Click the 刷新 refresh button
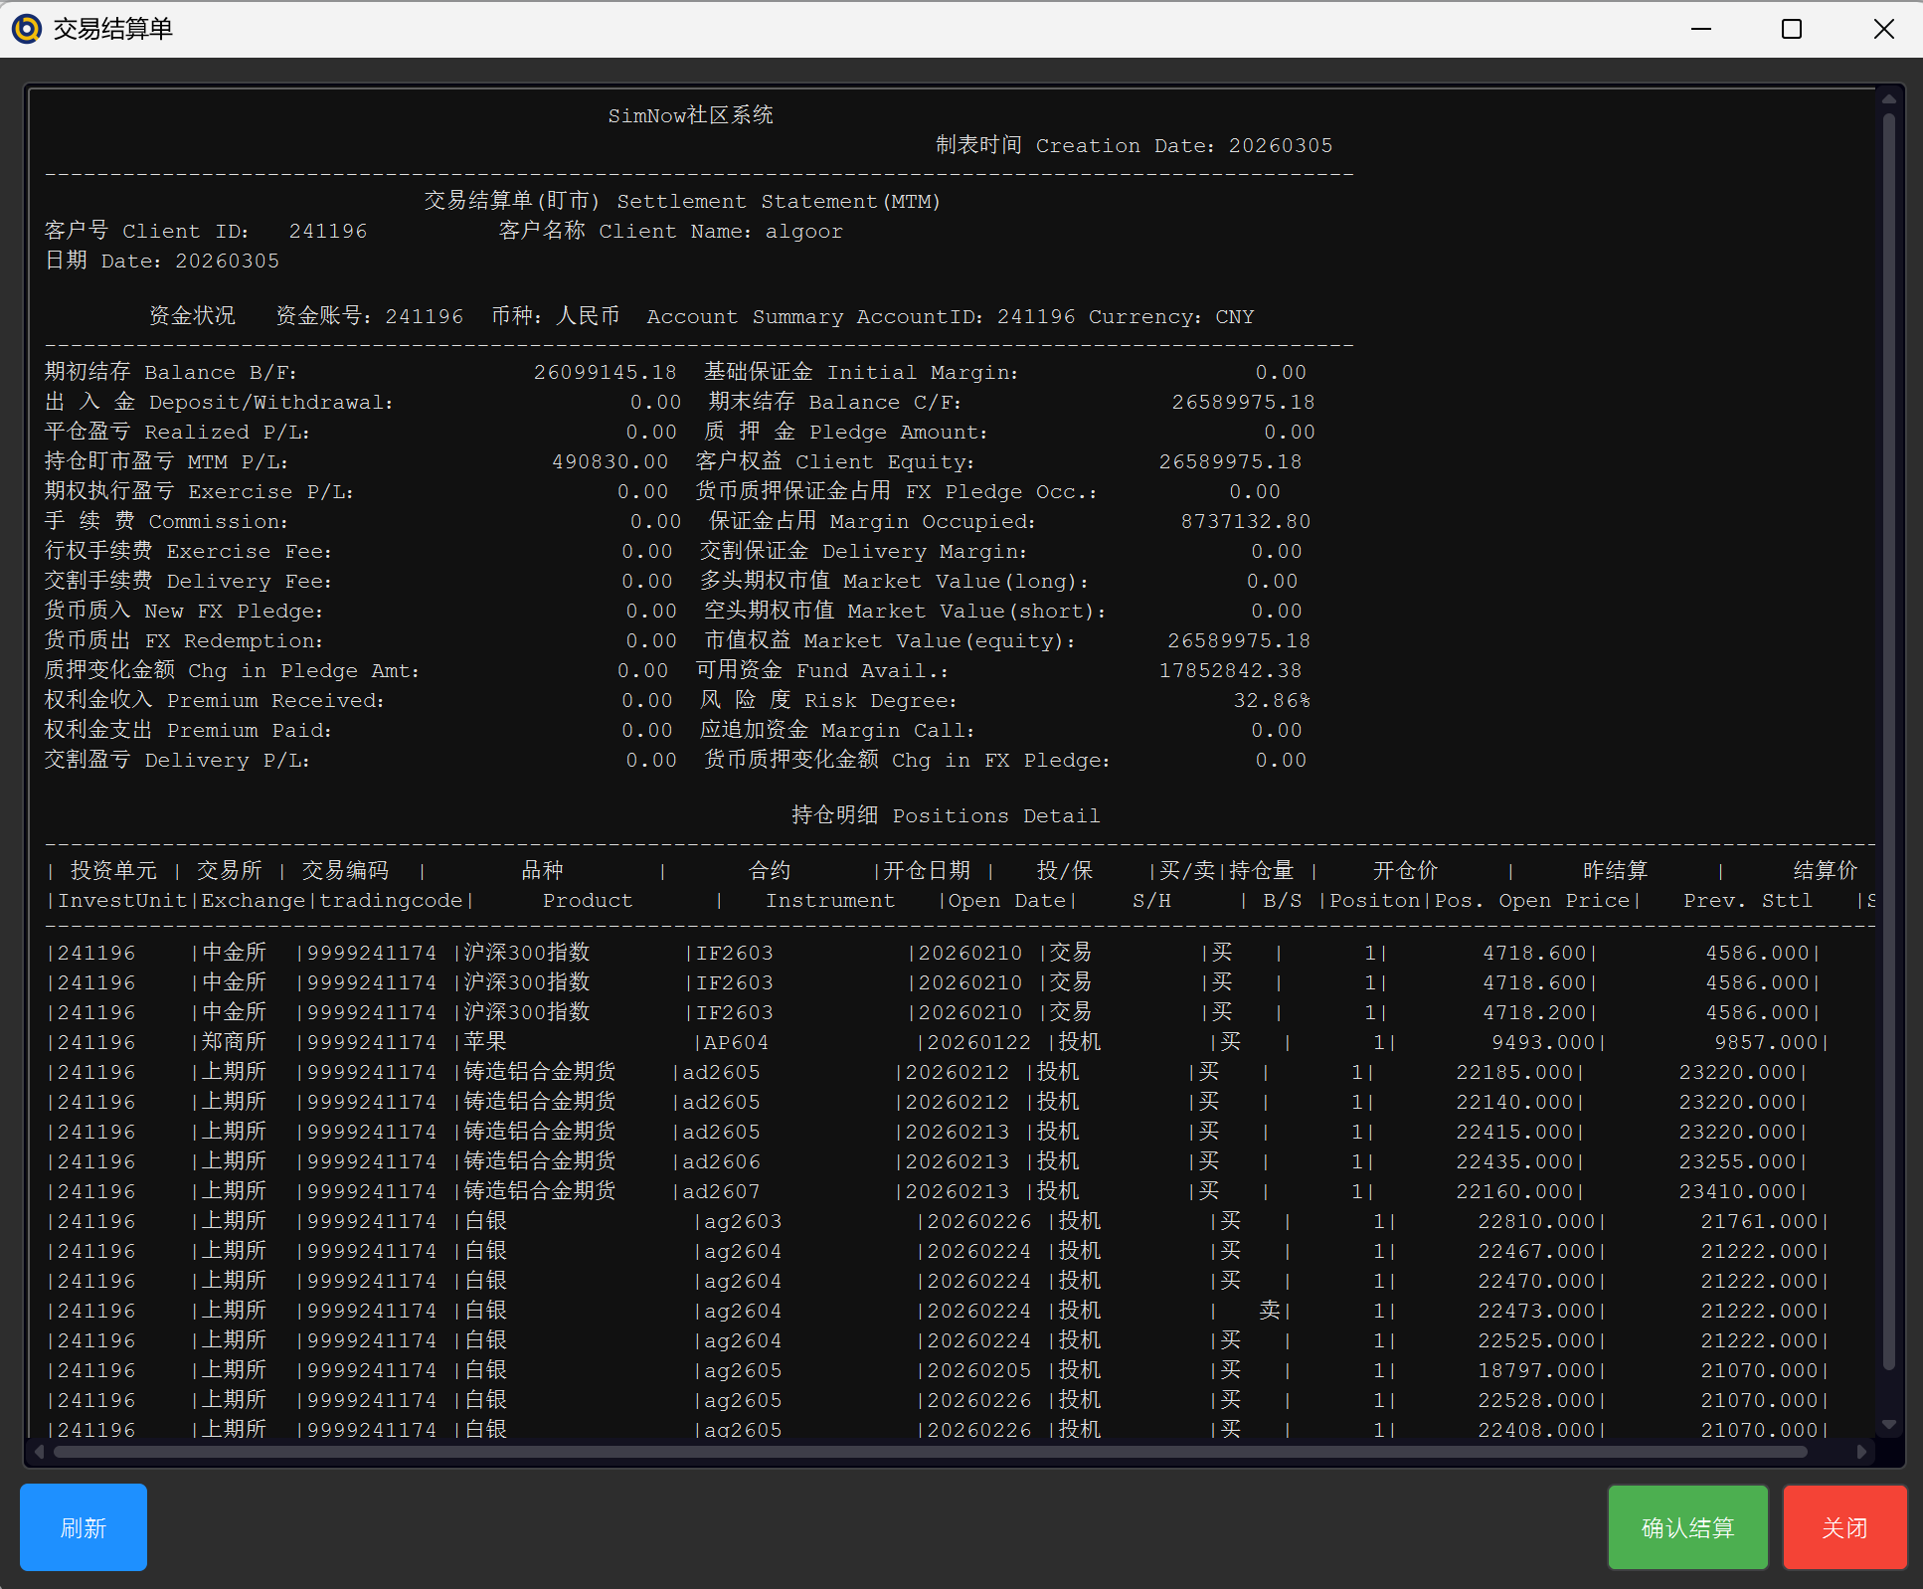The width and height of the screenshot is (1923, 1589). pyautogui.click(x=84, y=1527)
